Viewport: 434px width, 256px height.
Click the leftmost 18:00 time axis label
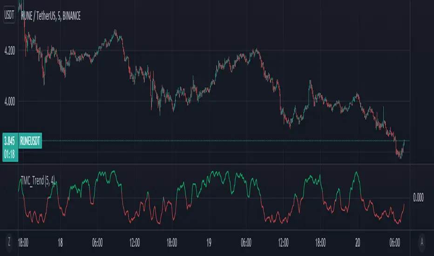23,242
